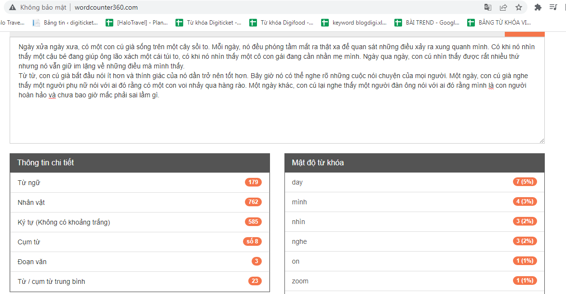The height and width of the screenshot is (294, 566).
Task: Click the 585 badge
Action: click(253, 222)
